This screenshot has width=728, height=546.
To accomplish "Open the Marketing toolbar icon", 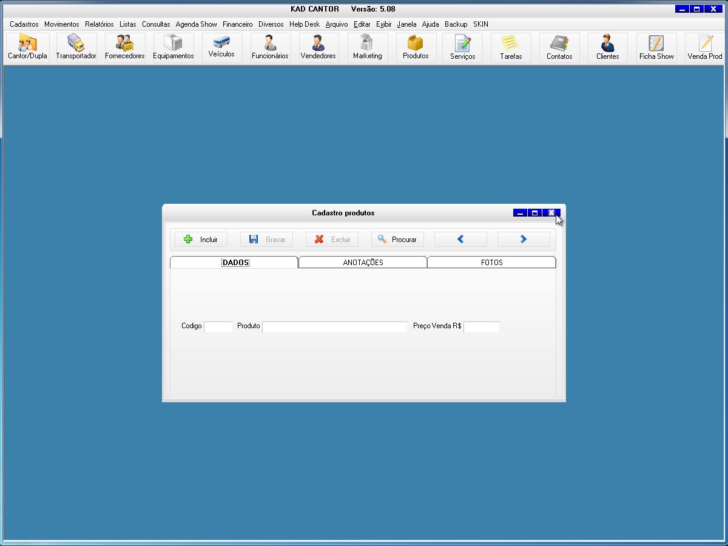I will click(367, 47).
